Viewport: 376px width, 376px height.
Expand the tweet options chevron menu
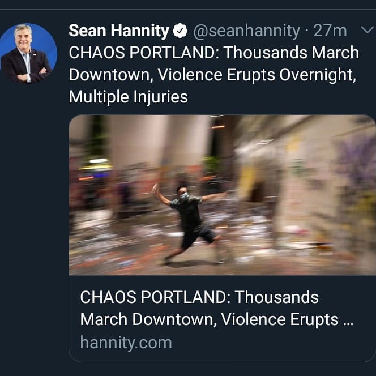pos(368,30)
